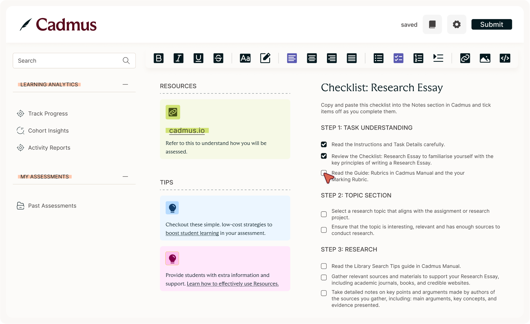Align text left
This screenshot has height=324, width=530.
point(292,58)
